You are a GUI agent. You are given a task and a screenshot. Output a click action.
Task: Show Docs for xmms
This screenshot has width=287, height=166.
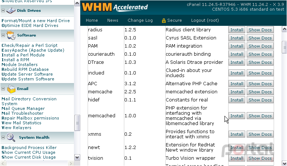coord(260,134)
